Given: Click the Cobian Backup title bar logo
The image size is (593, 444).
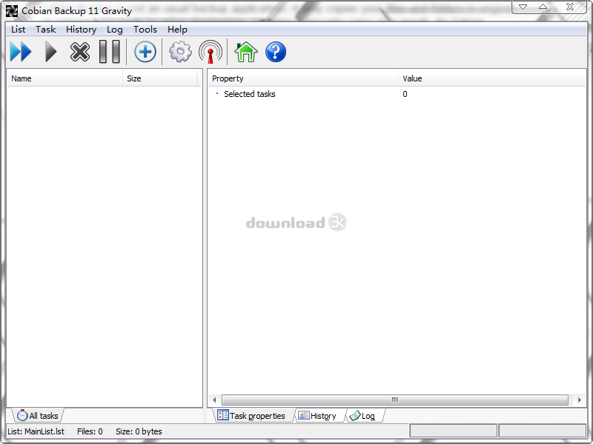Looking at the screenshot, I should tap(12, 11).
